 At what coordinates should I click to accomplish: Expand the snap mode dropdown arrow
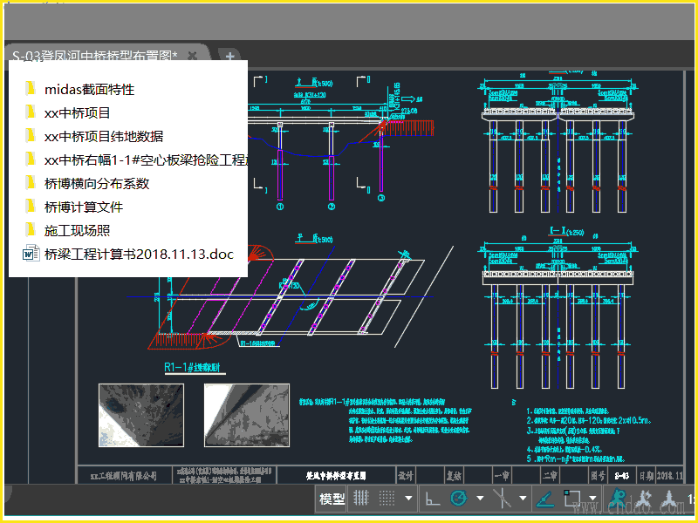coord(408,499)
